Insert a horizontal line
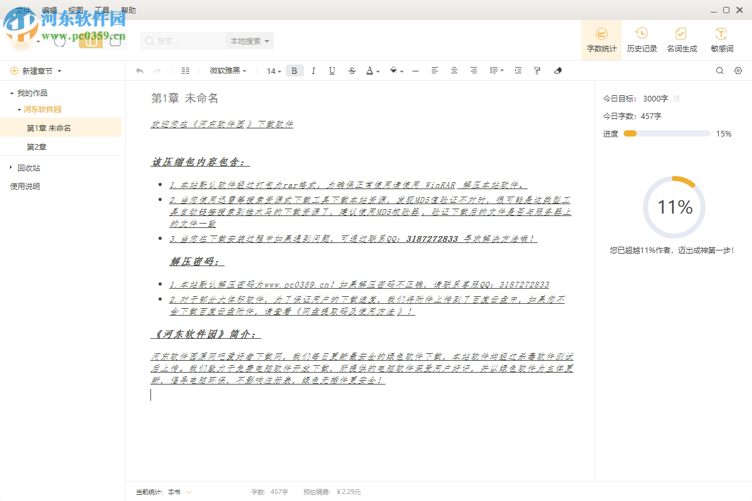The height and width of the screenshot is (501, 752). point(415,70)
